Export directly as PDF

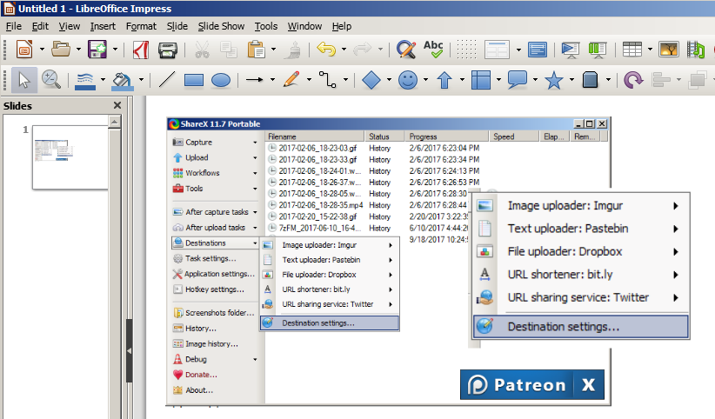tap(140, 50)
